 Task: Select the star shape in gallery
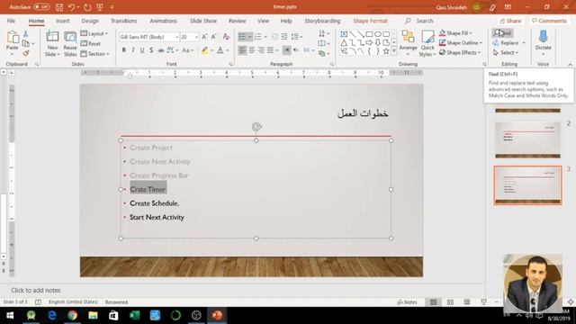point(386,51)
